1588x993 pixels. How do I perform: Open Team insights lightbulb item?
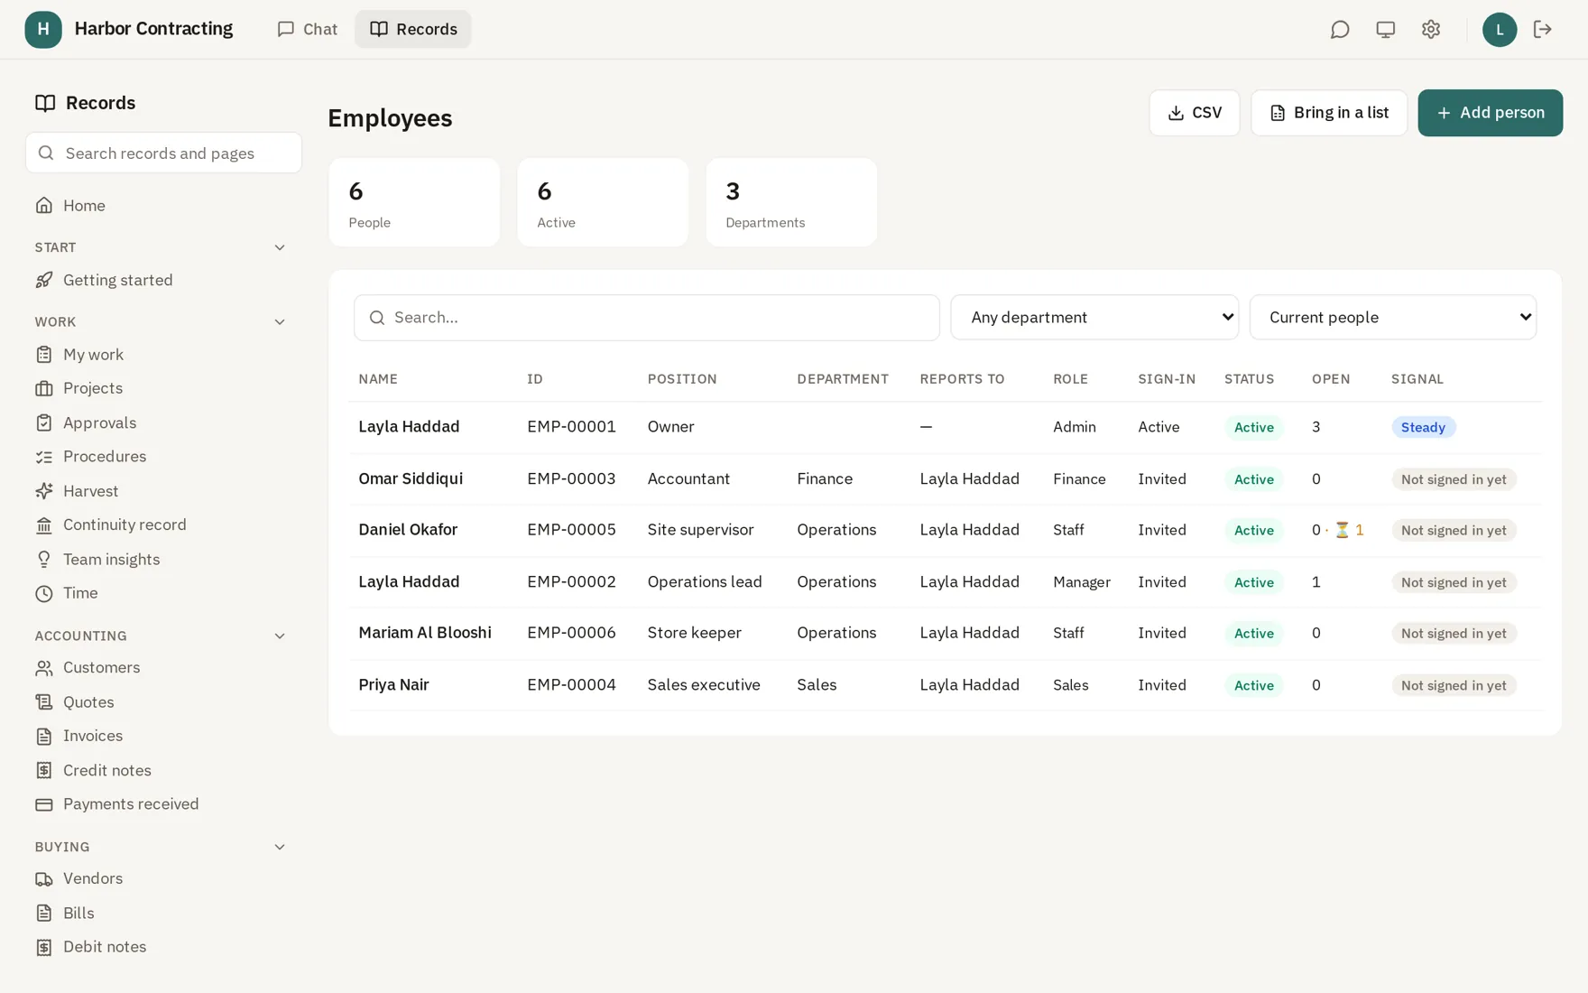point(162,560)
